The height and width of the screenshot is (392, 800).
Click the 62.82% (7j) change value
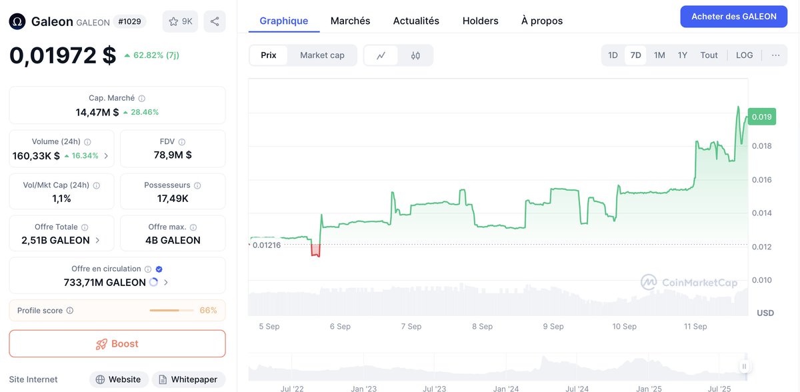(x=151, y=55)
